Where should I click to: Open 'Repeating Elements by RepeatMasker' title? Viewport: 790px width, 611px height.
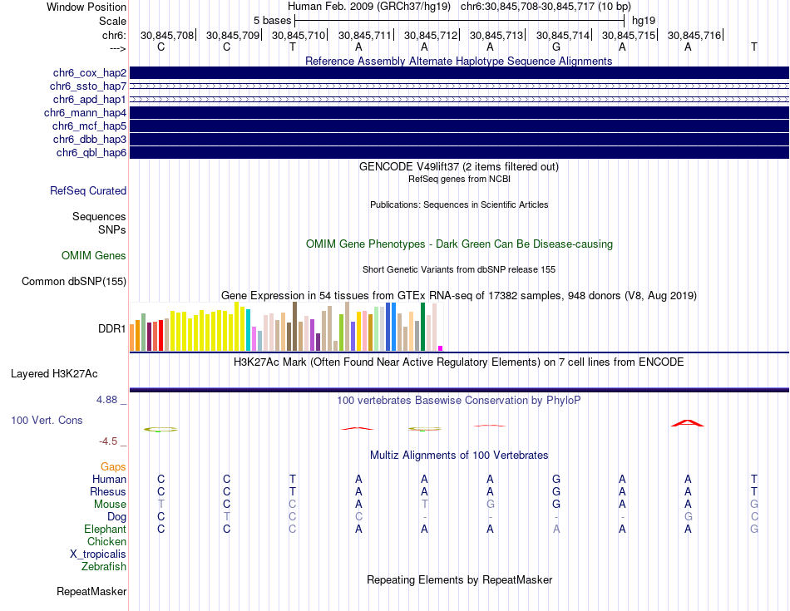pos(460,580)
